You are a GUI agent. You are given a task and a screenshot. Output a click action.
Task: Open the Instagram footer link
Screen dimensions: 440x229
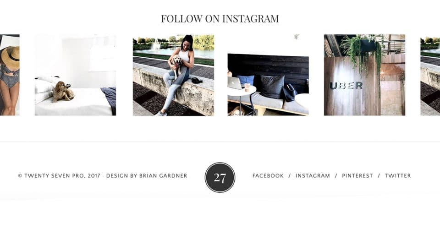[313, 176]
